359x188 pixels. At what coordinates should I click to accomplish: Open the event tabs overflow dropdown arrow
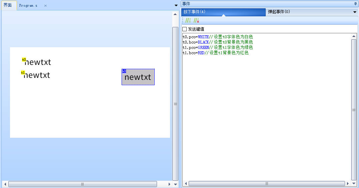pos(355,12)
